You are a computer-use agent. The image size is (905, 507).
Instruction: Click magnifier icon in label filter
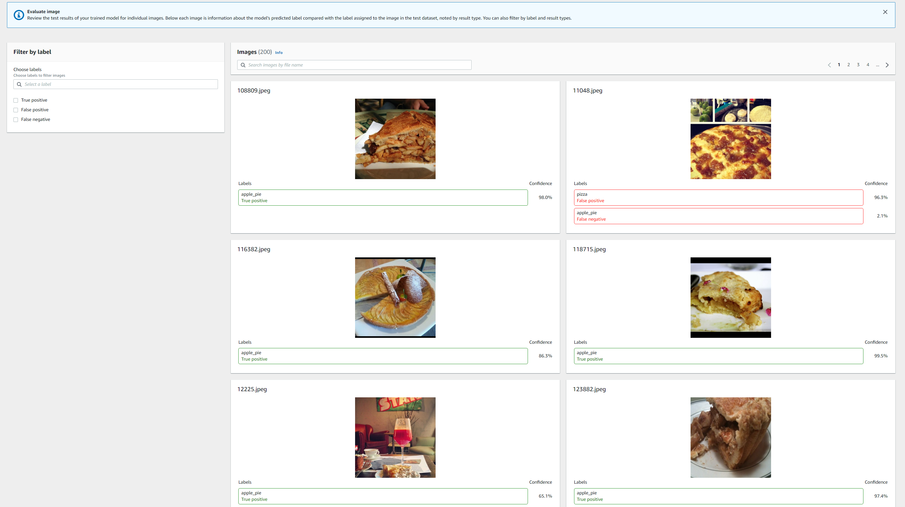pyautogui.click(x=19, y=84)
